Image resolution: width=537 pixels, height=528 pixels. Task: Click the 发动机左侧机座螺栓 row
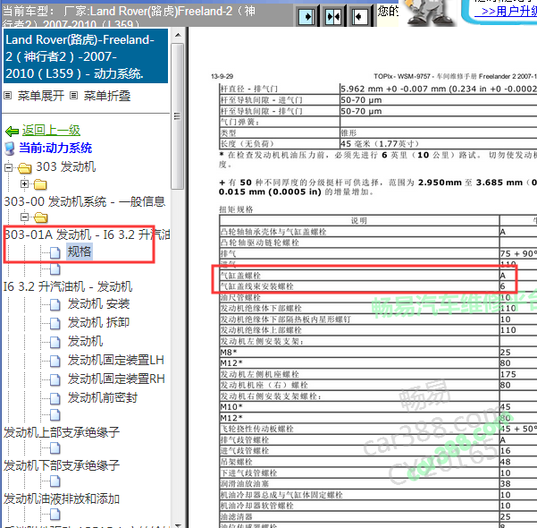(378, 374)
